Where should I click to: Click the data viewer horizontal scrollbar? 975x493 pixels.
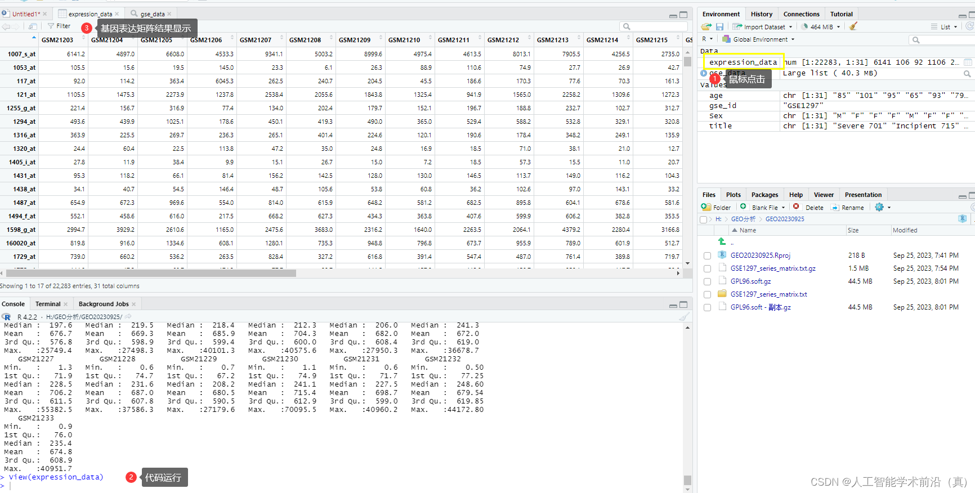coord(151,273)
